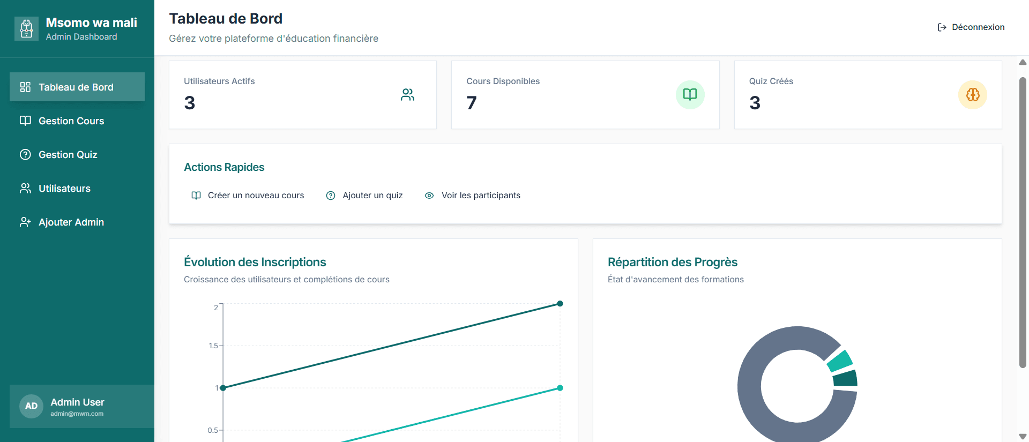Select Utilisateurs from the sidebar

coord(64,189)
